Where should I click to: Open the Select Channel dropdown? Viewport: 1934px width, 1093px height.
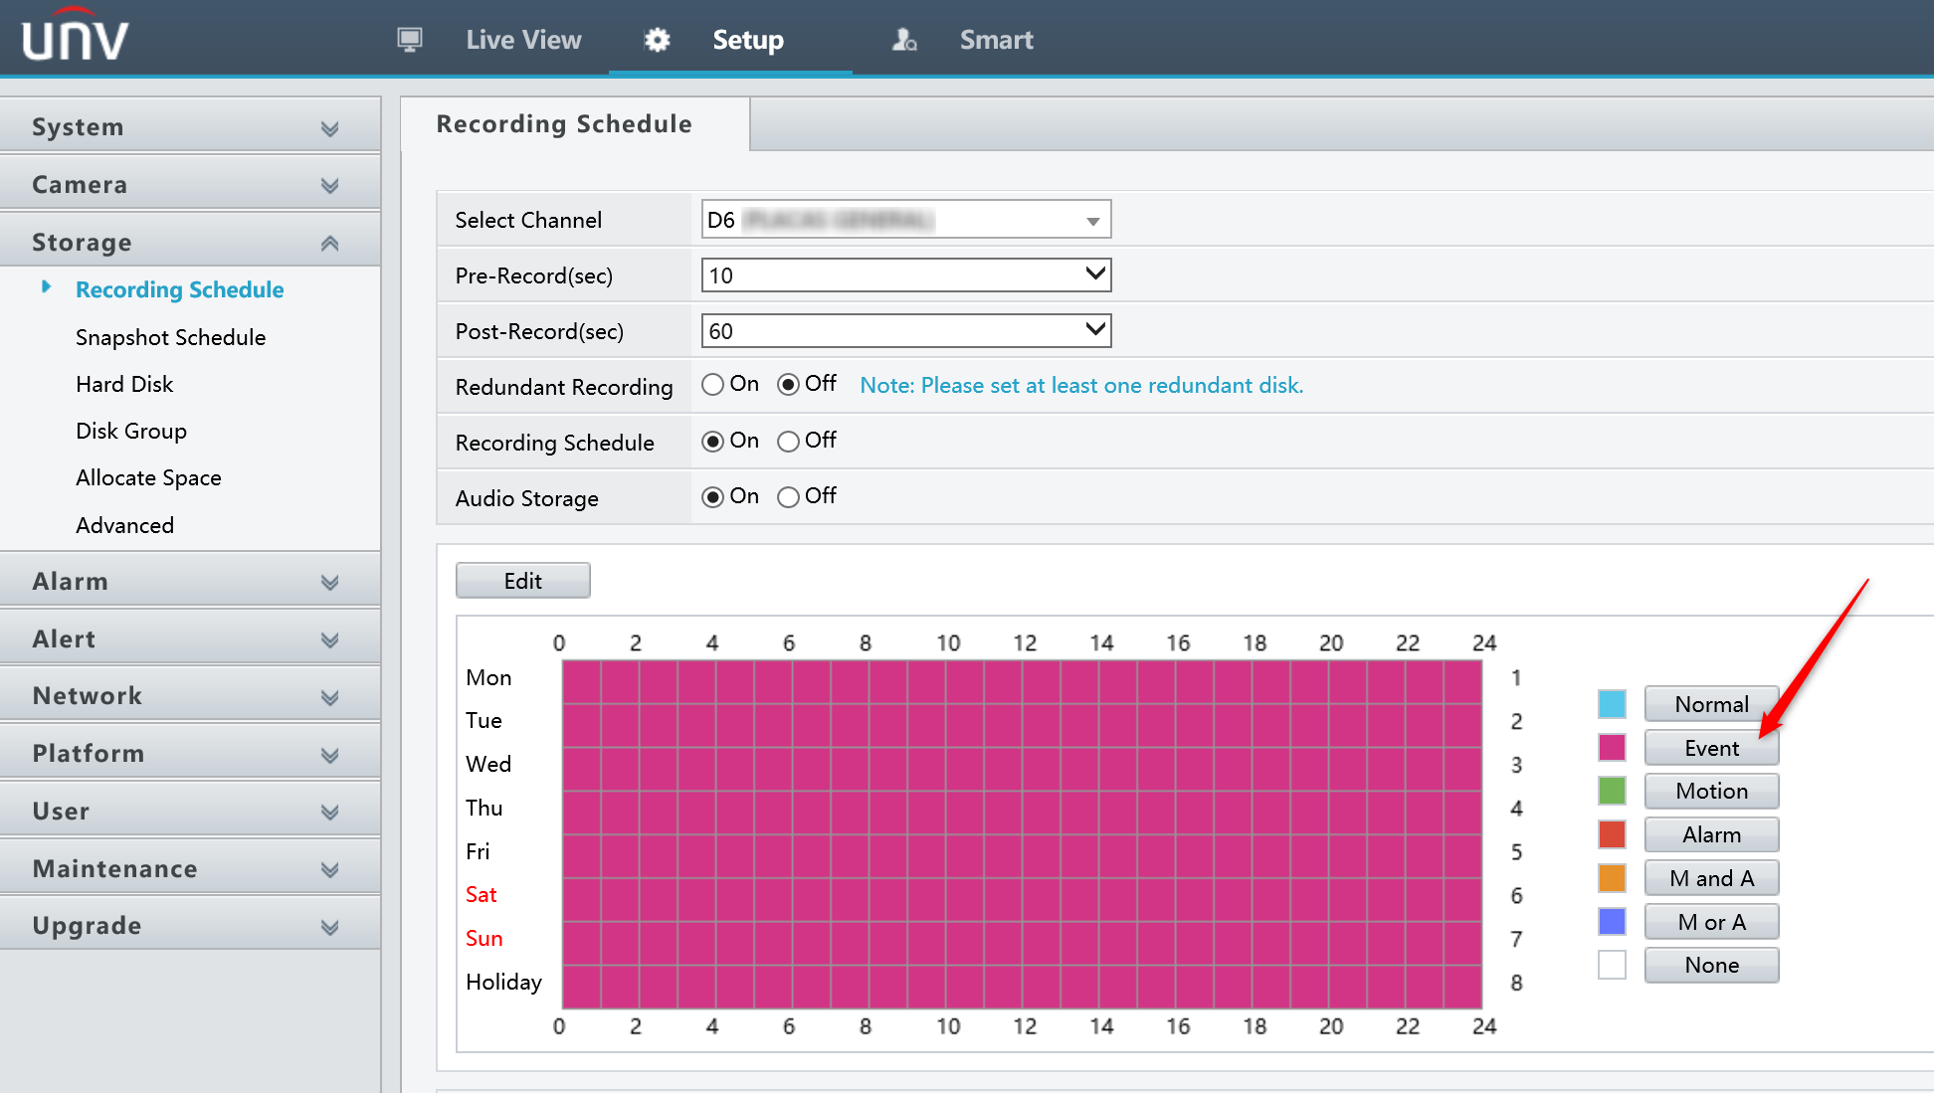1091,220
